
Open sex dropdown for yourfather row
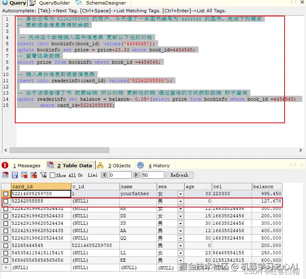(x=180, y=194)
